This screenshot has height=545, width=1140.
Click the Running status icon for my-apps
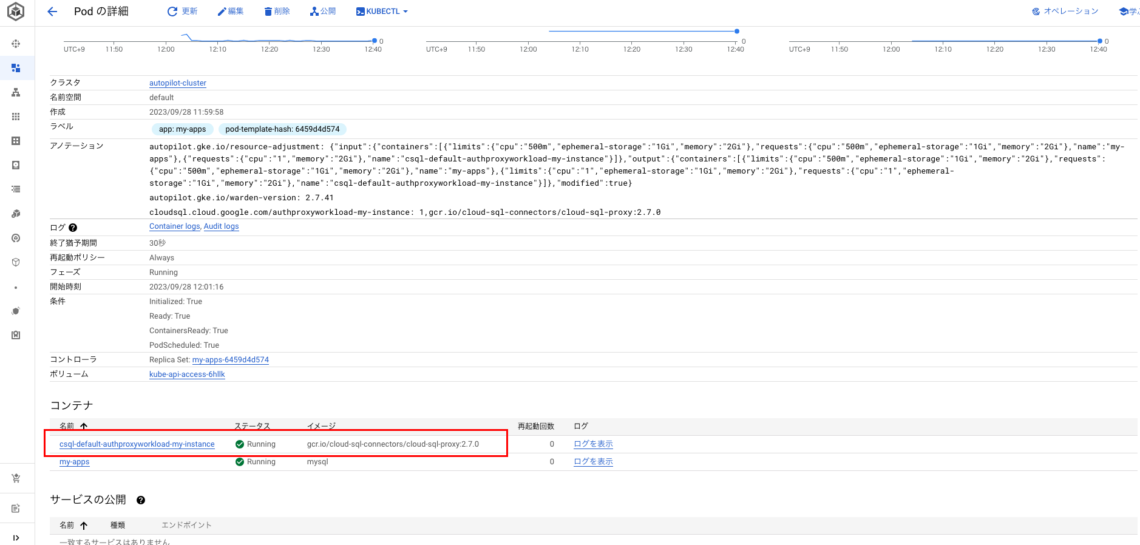click(240, 462)
